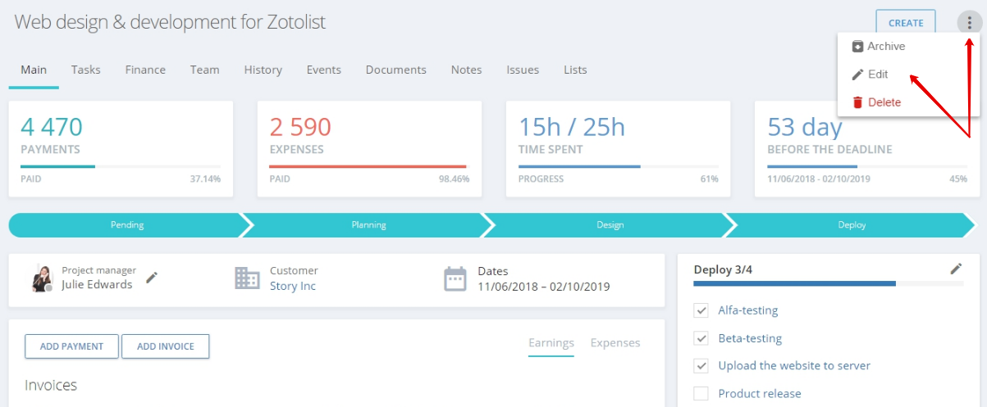Choose Edit from the dropdown menu
Image resolution: width=987 pixels, height=407 pixels.
pos(870,75)
